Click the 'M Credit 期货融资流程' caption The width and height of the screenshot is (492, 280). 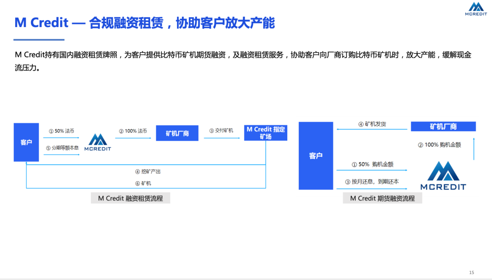click(x=382, y=198)
